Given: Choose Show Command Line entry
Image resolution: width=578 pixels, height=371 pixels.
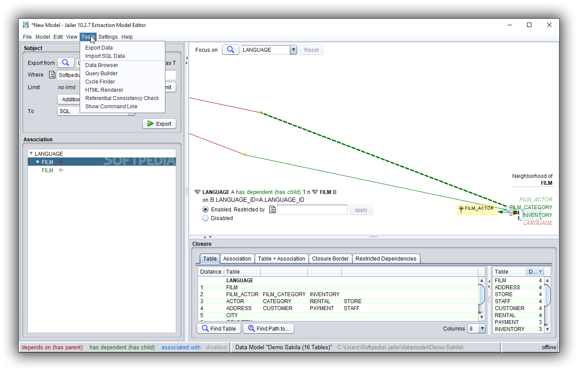Looking at the screenshot, I should (122, 107).
